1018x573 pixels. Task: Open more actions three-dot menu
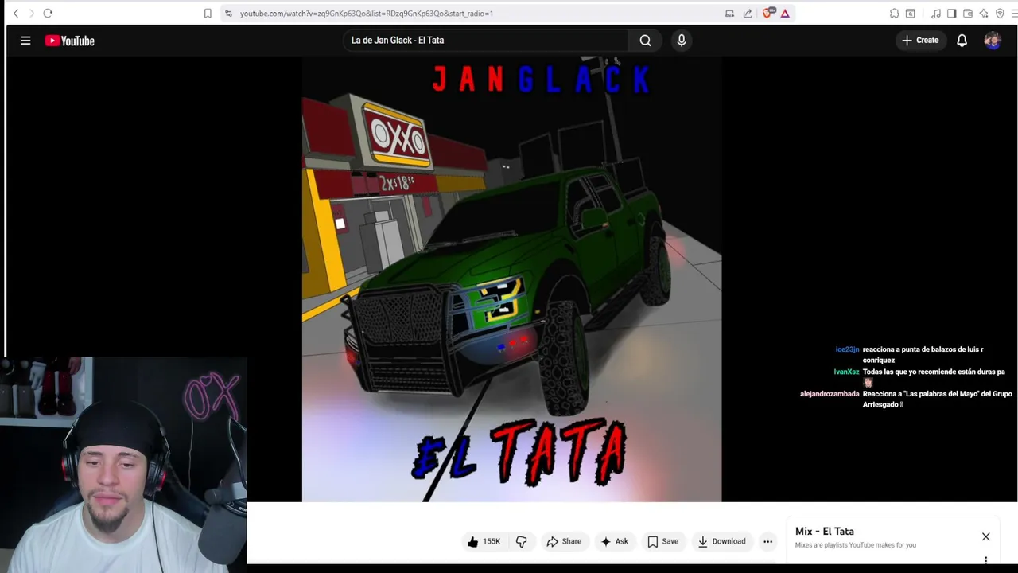[x=768, y=541]
